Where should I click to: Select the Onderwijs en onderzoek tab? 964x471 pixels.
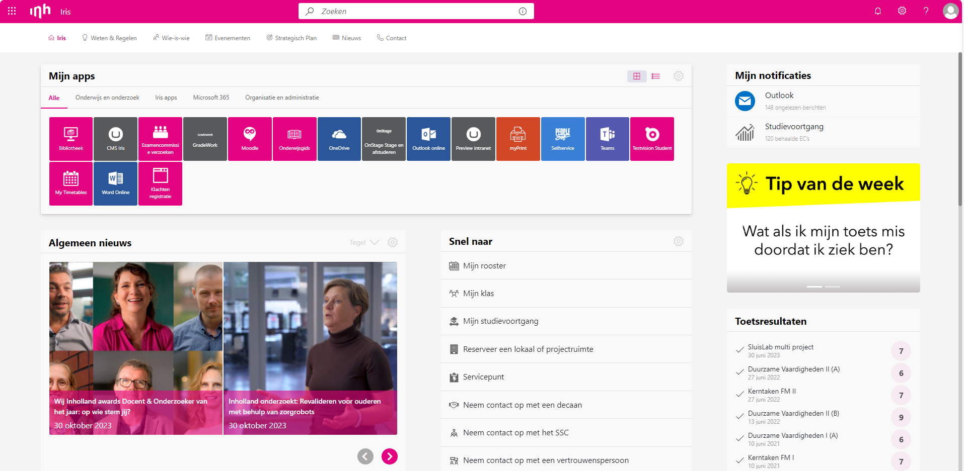107,98
